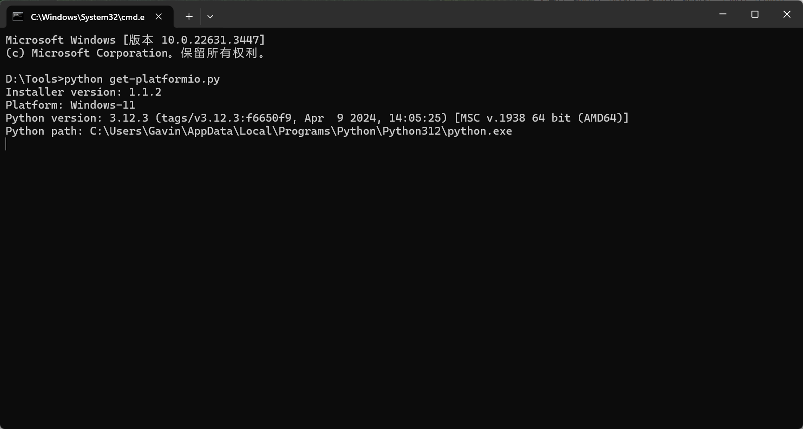Click the Microsoft Corporation copyright line

click(136, 53)
